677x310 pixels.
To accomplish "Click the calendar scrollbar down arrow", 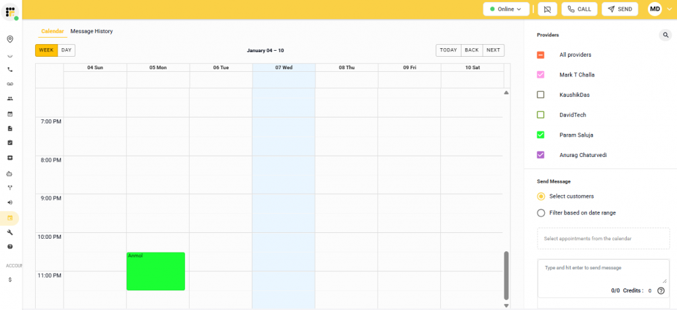I will (x=506, y=305).
